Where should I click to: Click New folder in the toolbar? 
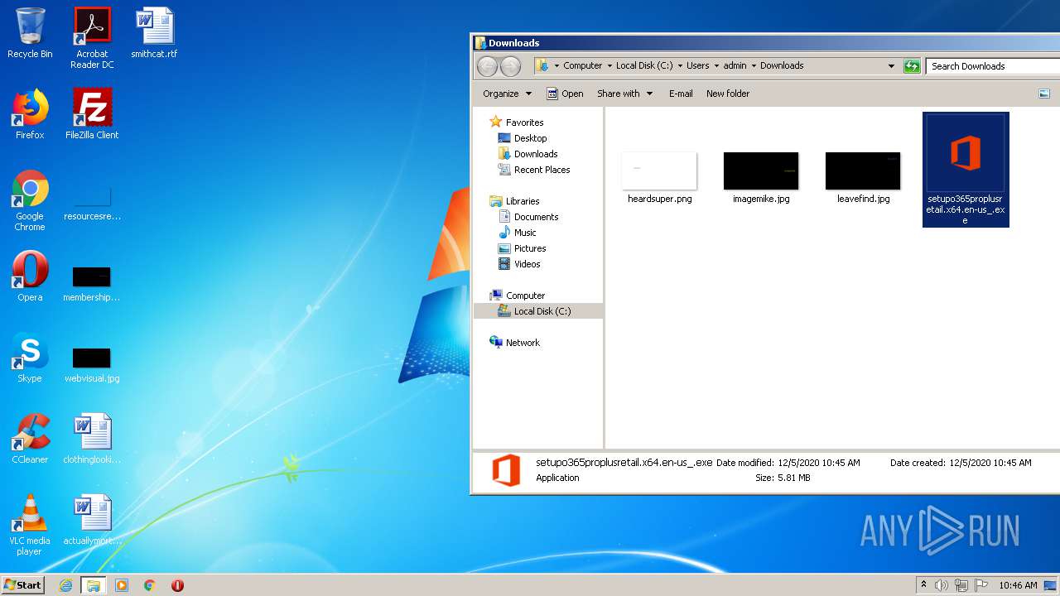pos(728,94)
